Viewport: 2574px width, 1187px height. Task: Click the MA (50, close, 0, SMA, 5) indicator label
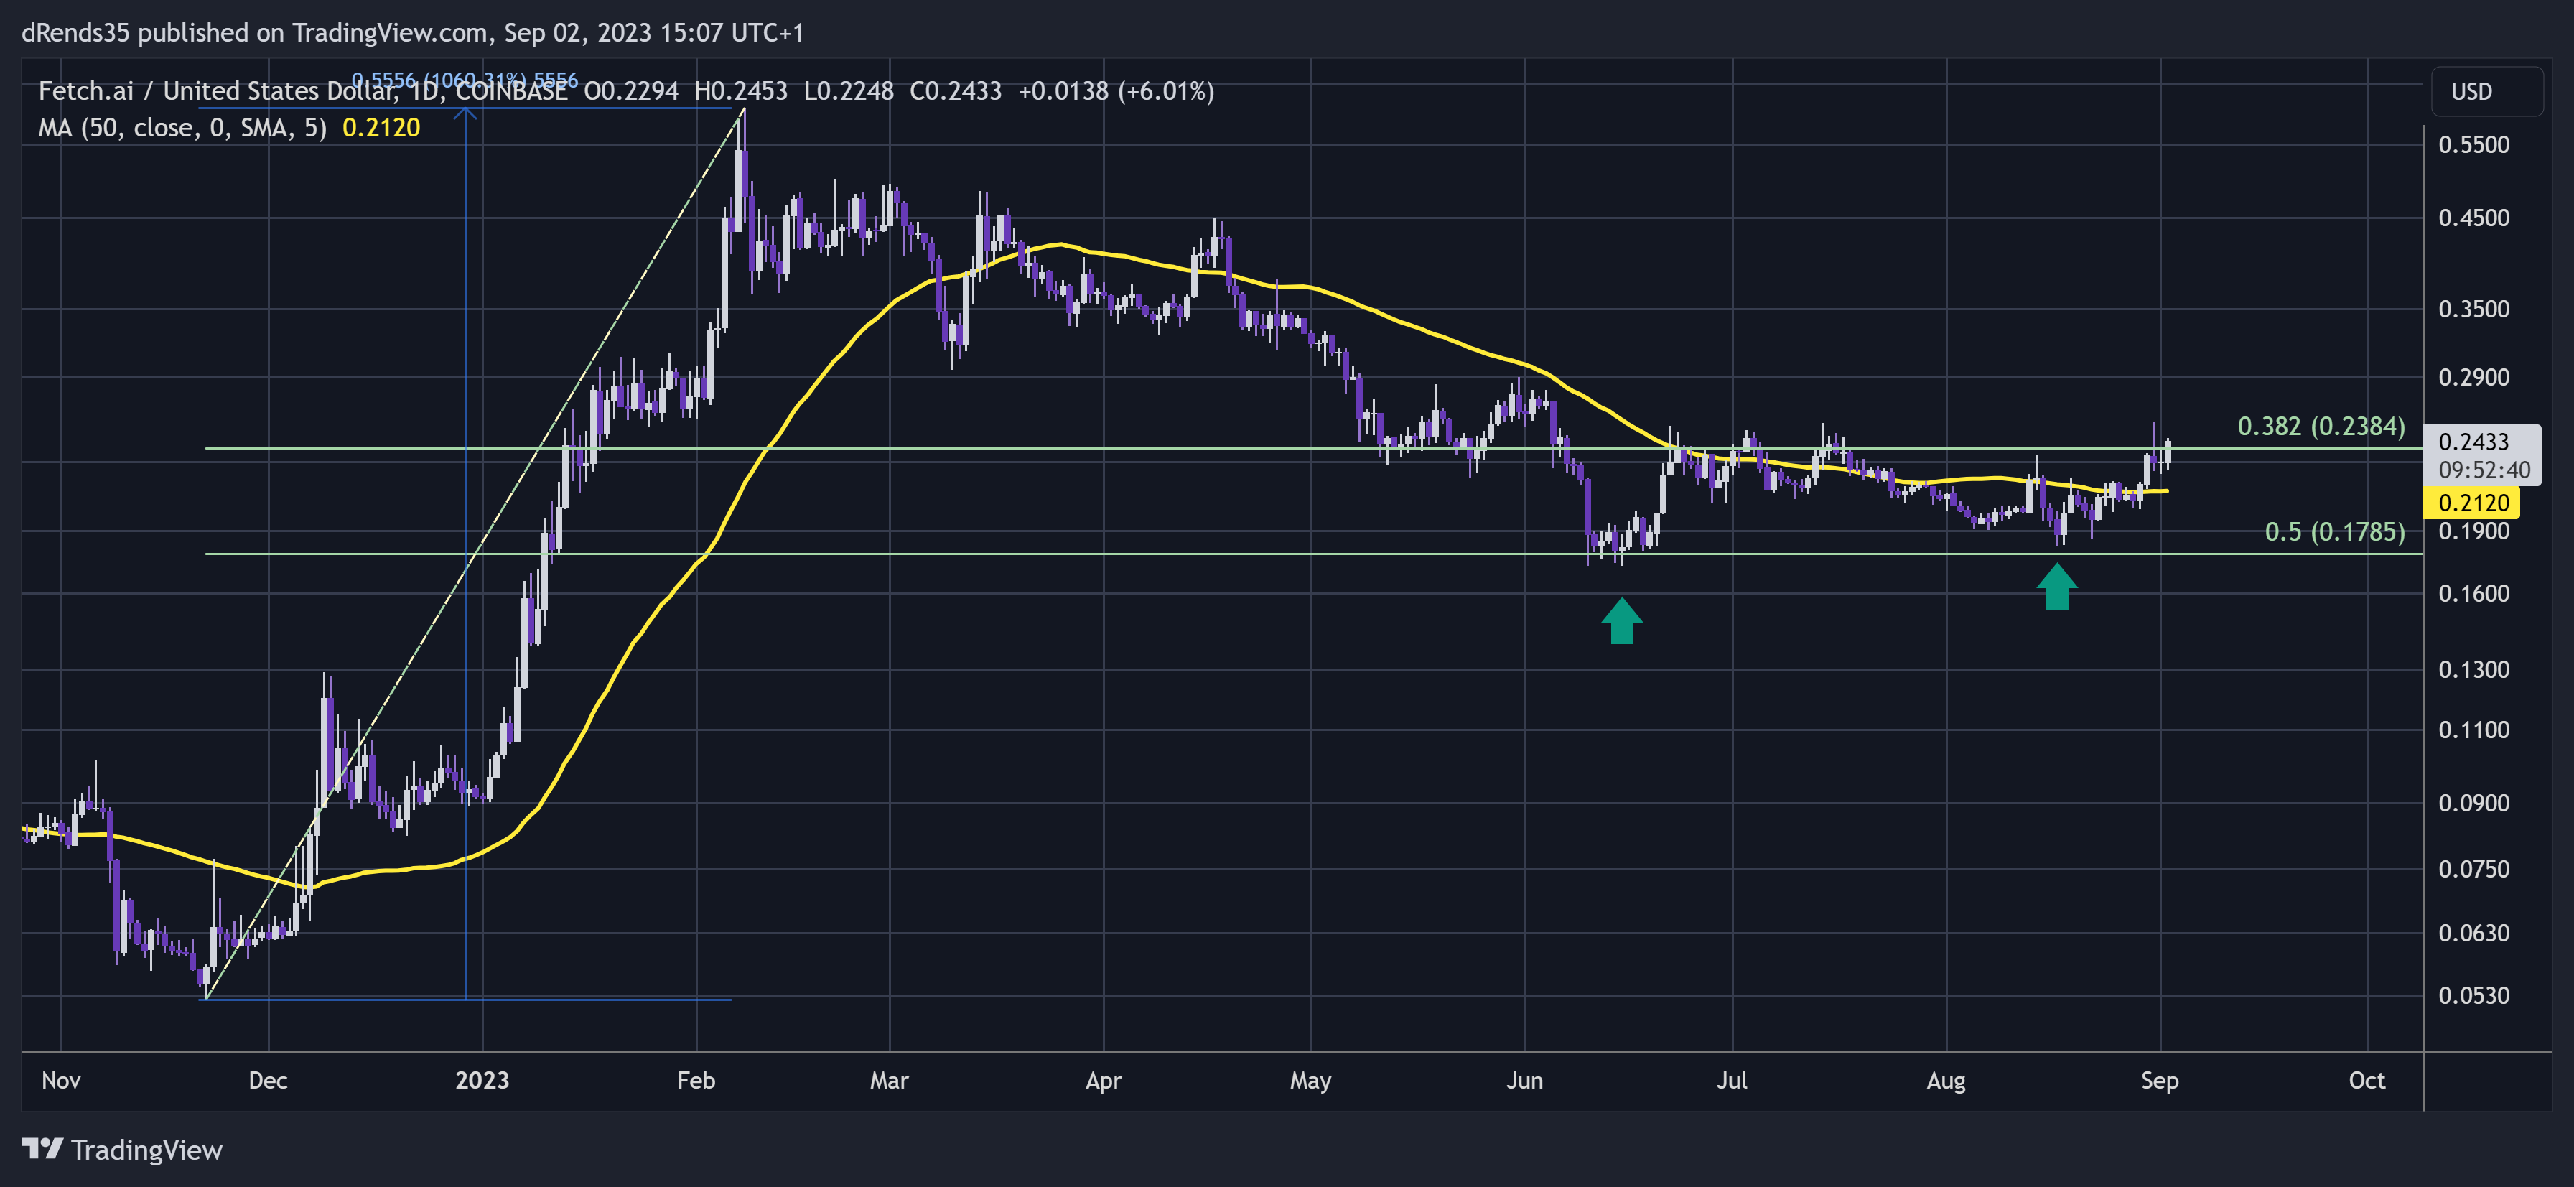point(183,128)
